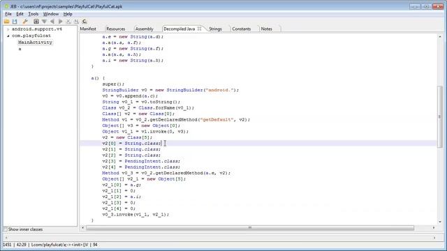The image size is (447, 251).
Task: Switch to the Resources tab
Action: pos(115,29)
